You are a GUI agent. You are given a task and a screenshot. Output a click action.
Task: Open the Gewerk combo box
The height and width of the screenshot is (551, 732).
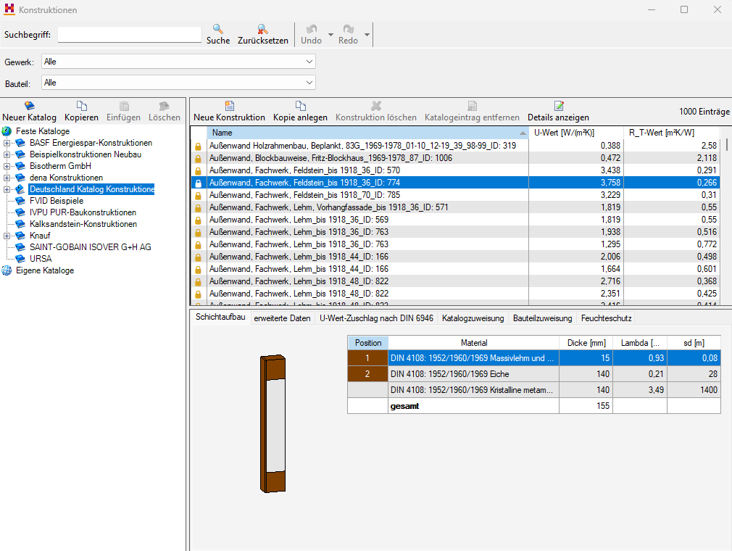pos(178,62)
